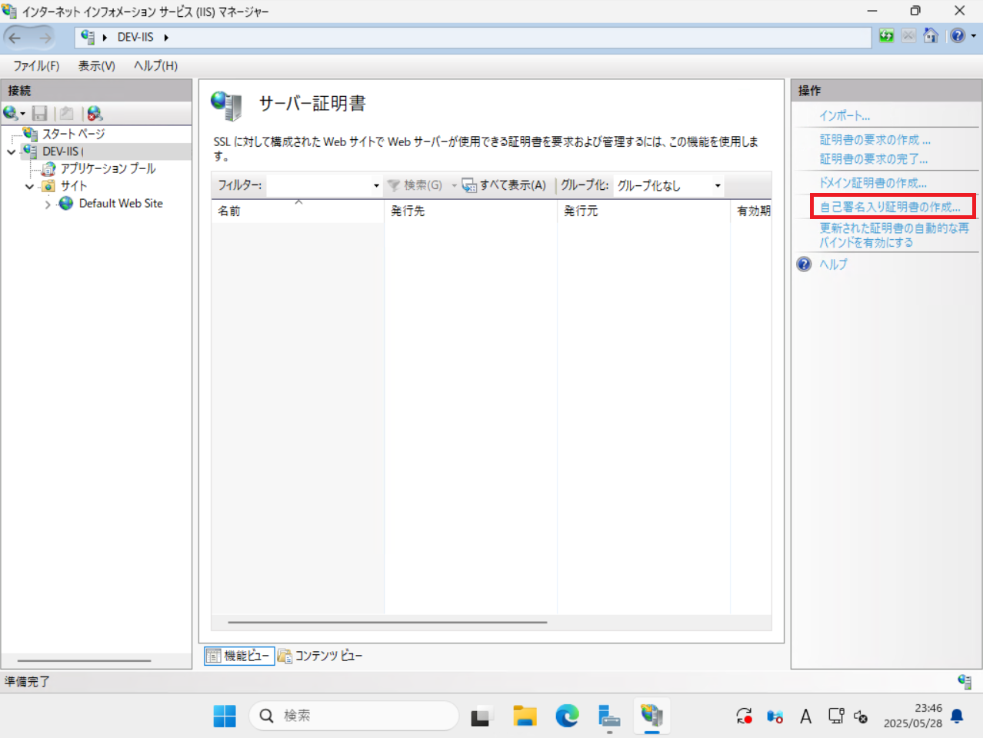Open the arrow after DEV-IIS in the address bar
This screenshot has width=983, height=738.
pyautogui.click(x=165, y=37)
